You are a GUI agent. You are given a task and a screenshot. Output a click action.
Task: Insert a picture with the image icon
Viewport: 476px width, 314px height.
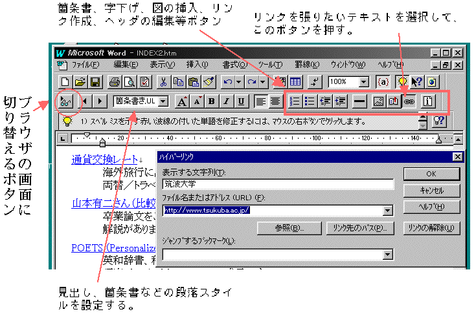[378, 101]
